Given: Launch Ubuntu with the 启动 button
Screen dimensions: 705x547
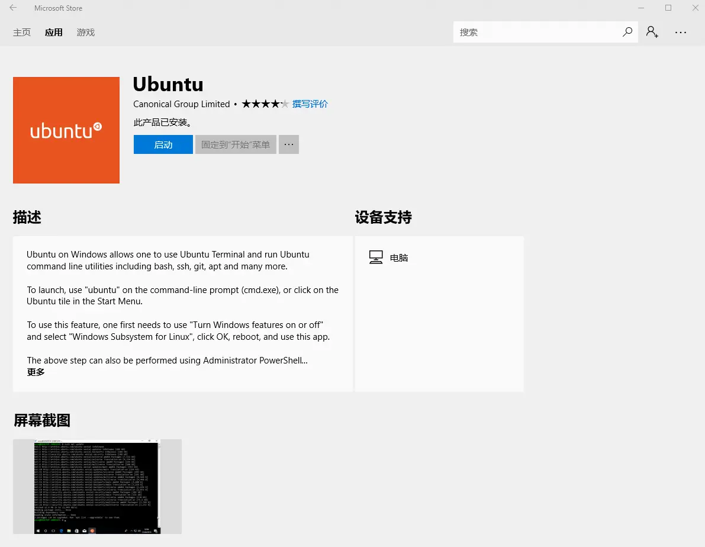Looking at the screenshot, I should click(x=163, y=144).
